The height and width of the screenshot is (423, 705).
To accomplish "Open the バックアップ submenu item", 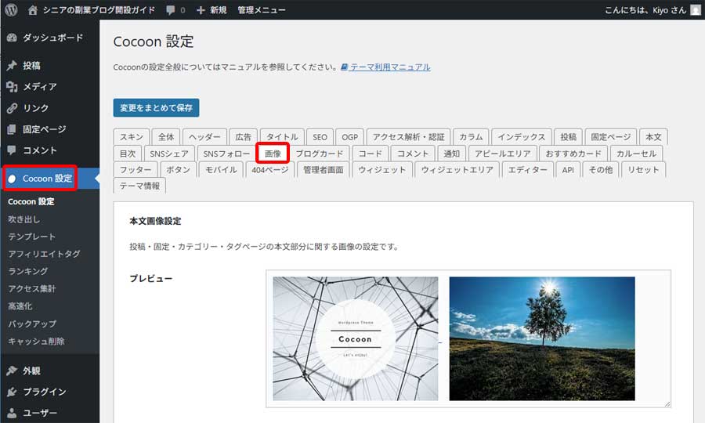I will pyautogui.click(x=32, y=324).
